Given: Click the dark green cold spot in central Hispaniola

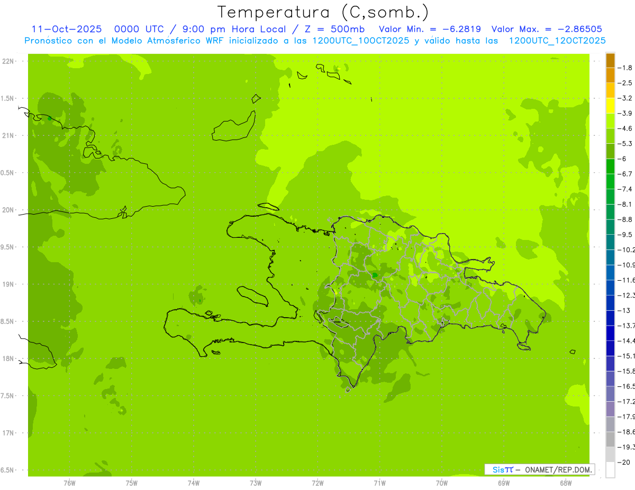Looking at the screenshot, I should (375, 275).
